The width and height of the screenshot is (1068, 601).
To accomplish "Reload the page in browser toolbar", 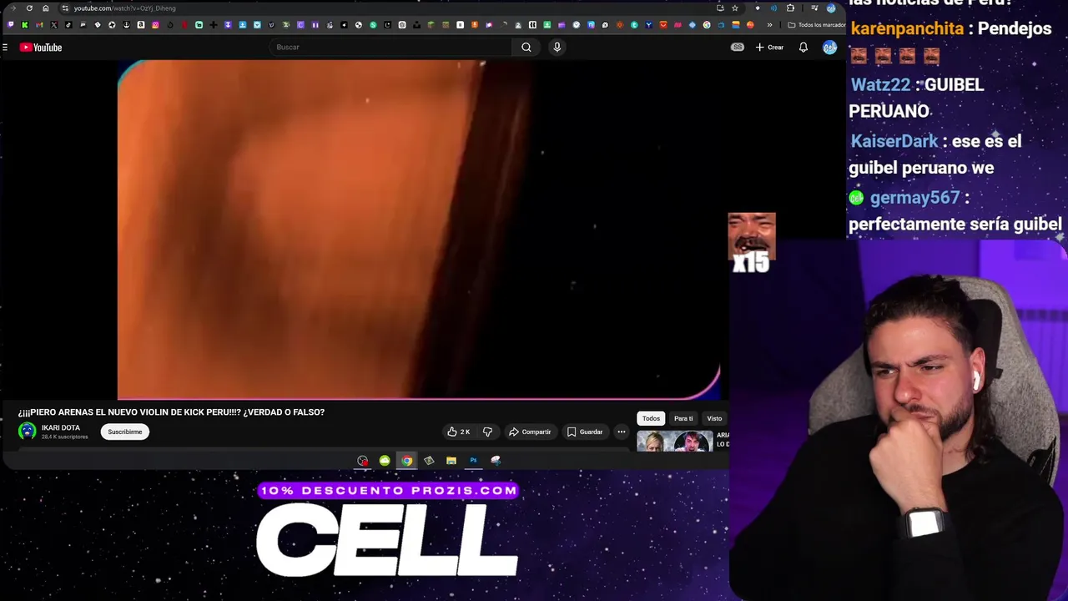I will [x=29, y=8].
